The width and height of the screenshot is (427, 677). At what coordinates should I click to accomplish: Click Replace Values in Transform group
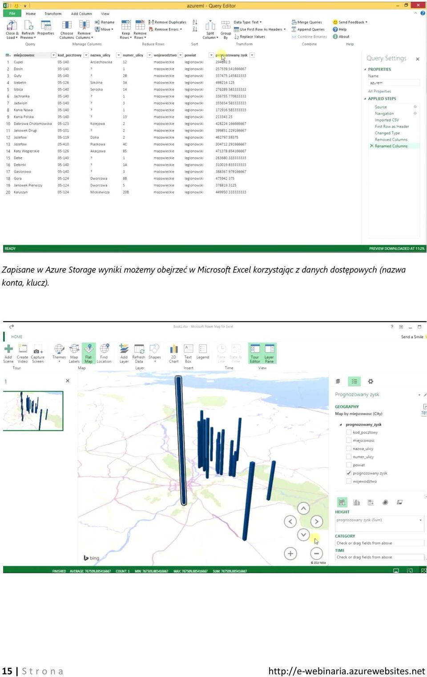(250, 37)
